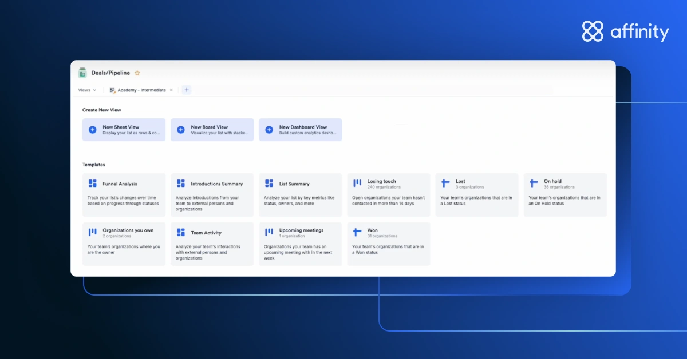Open the Upcoming meetings template
The height and width of the screenshot is (359, 687).
click(300, 244)
